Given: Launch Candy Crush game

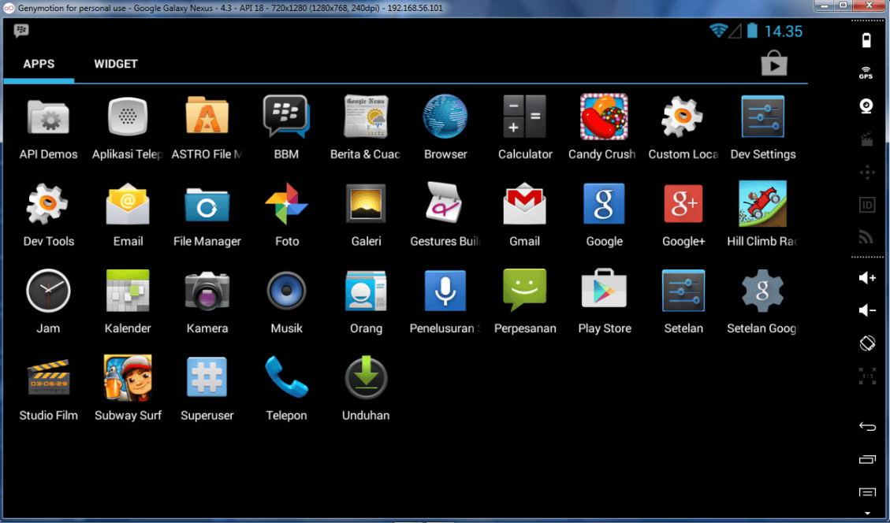Looking at the screenshot, I should [604, 117].
